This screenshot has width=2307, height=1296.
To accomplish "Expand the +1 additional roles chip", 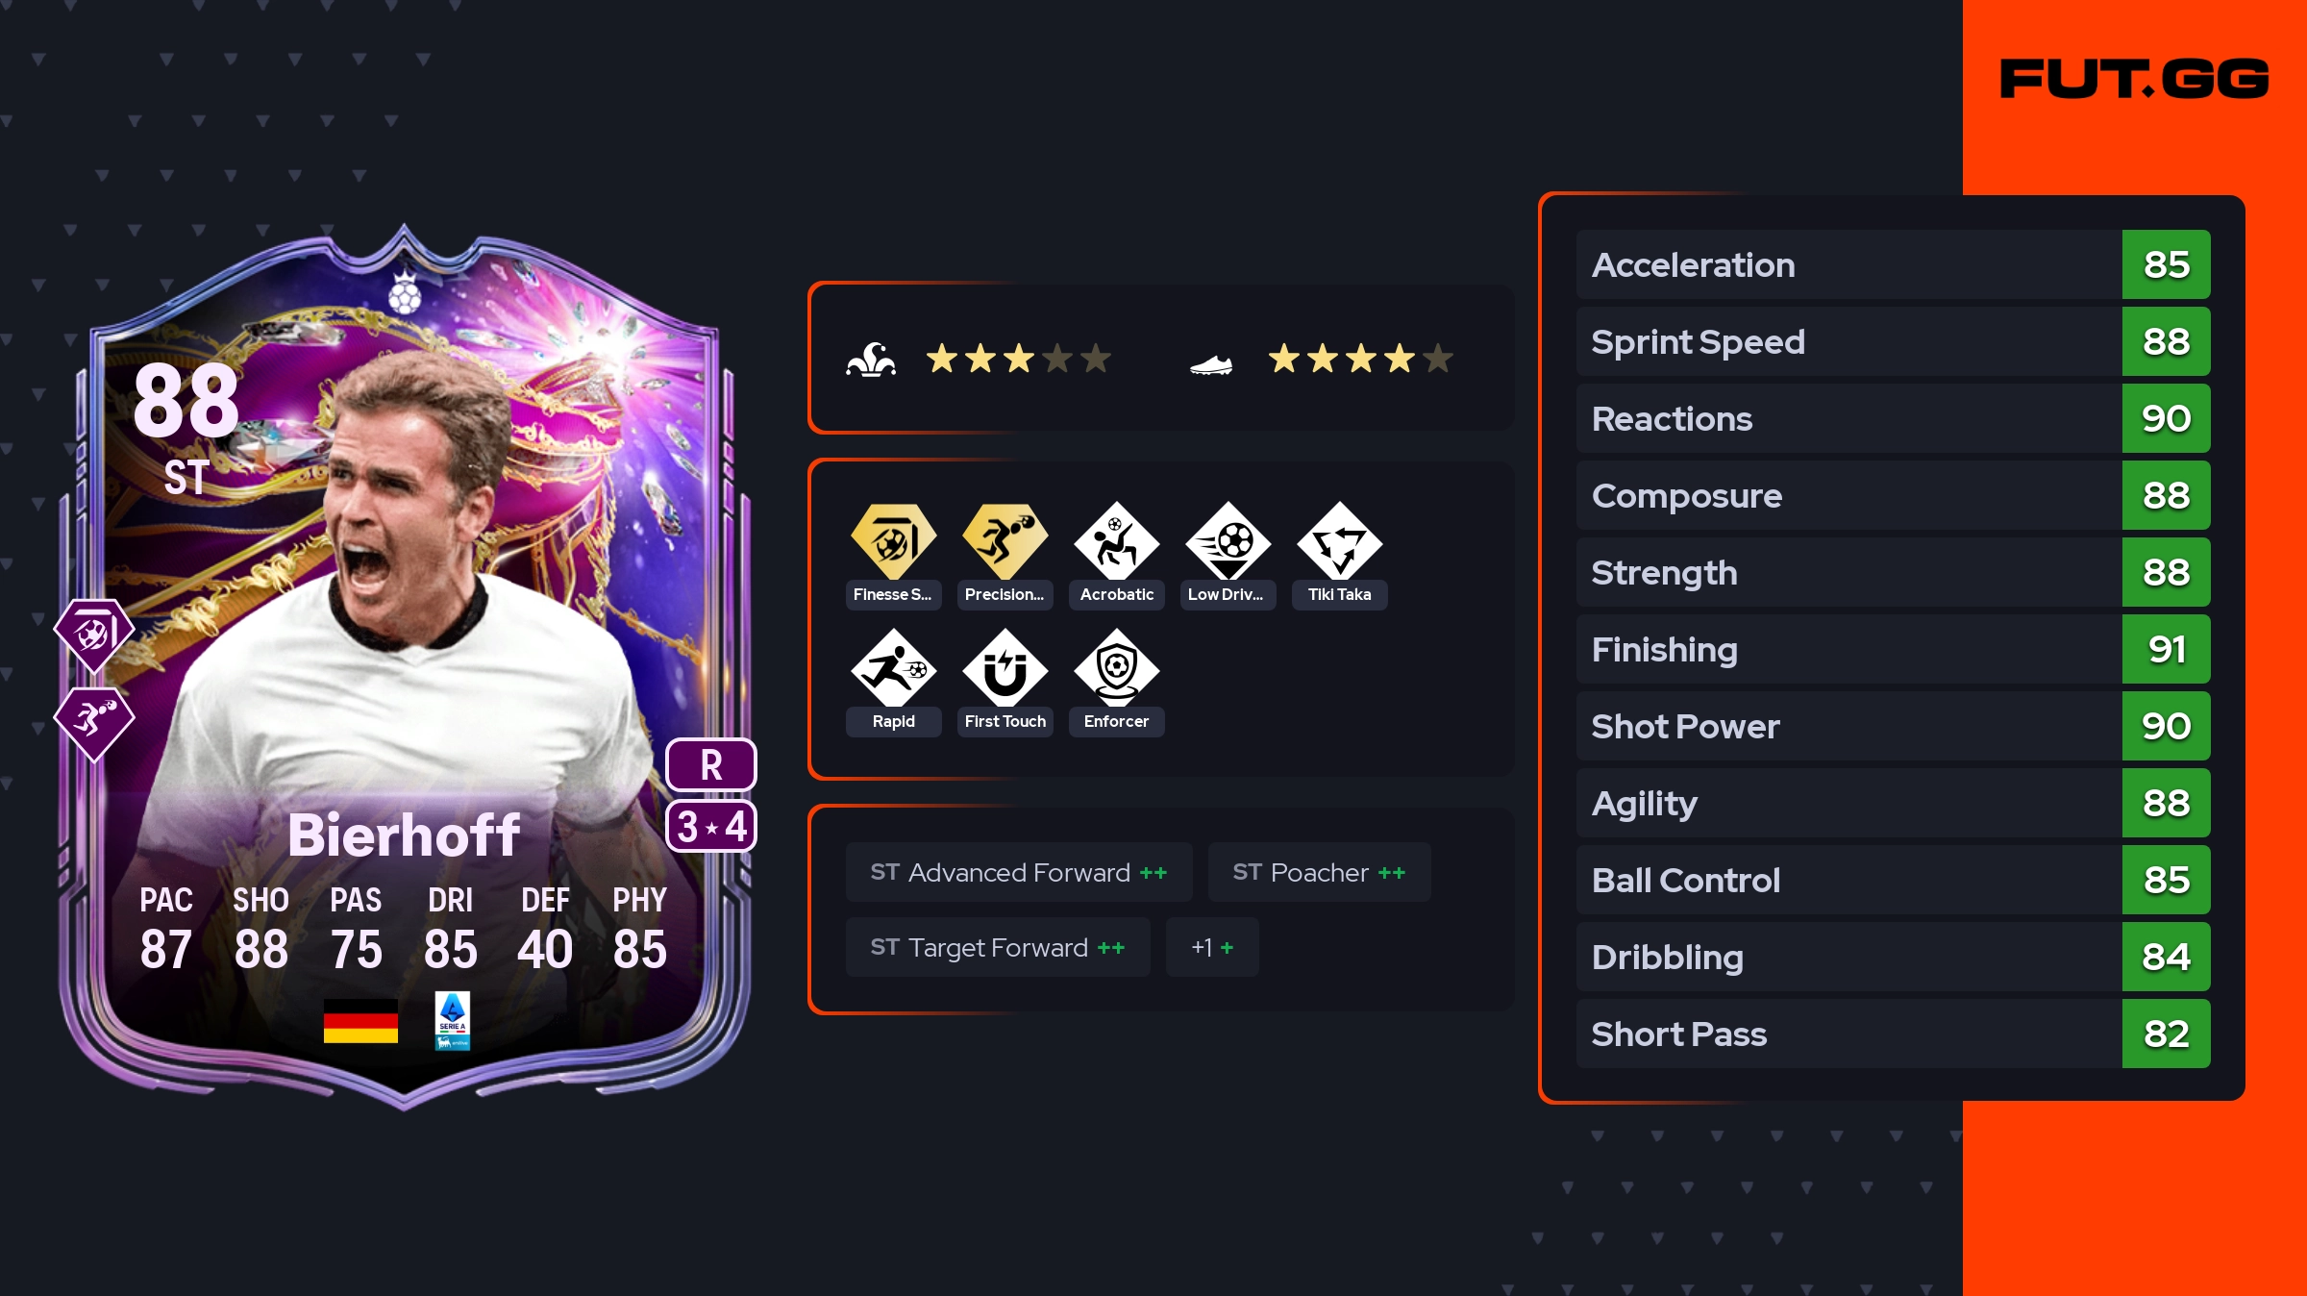I will point(1212,947).
